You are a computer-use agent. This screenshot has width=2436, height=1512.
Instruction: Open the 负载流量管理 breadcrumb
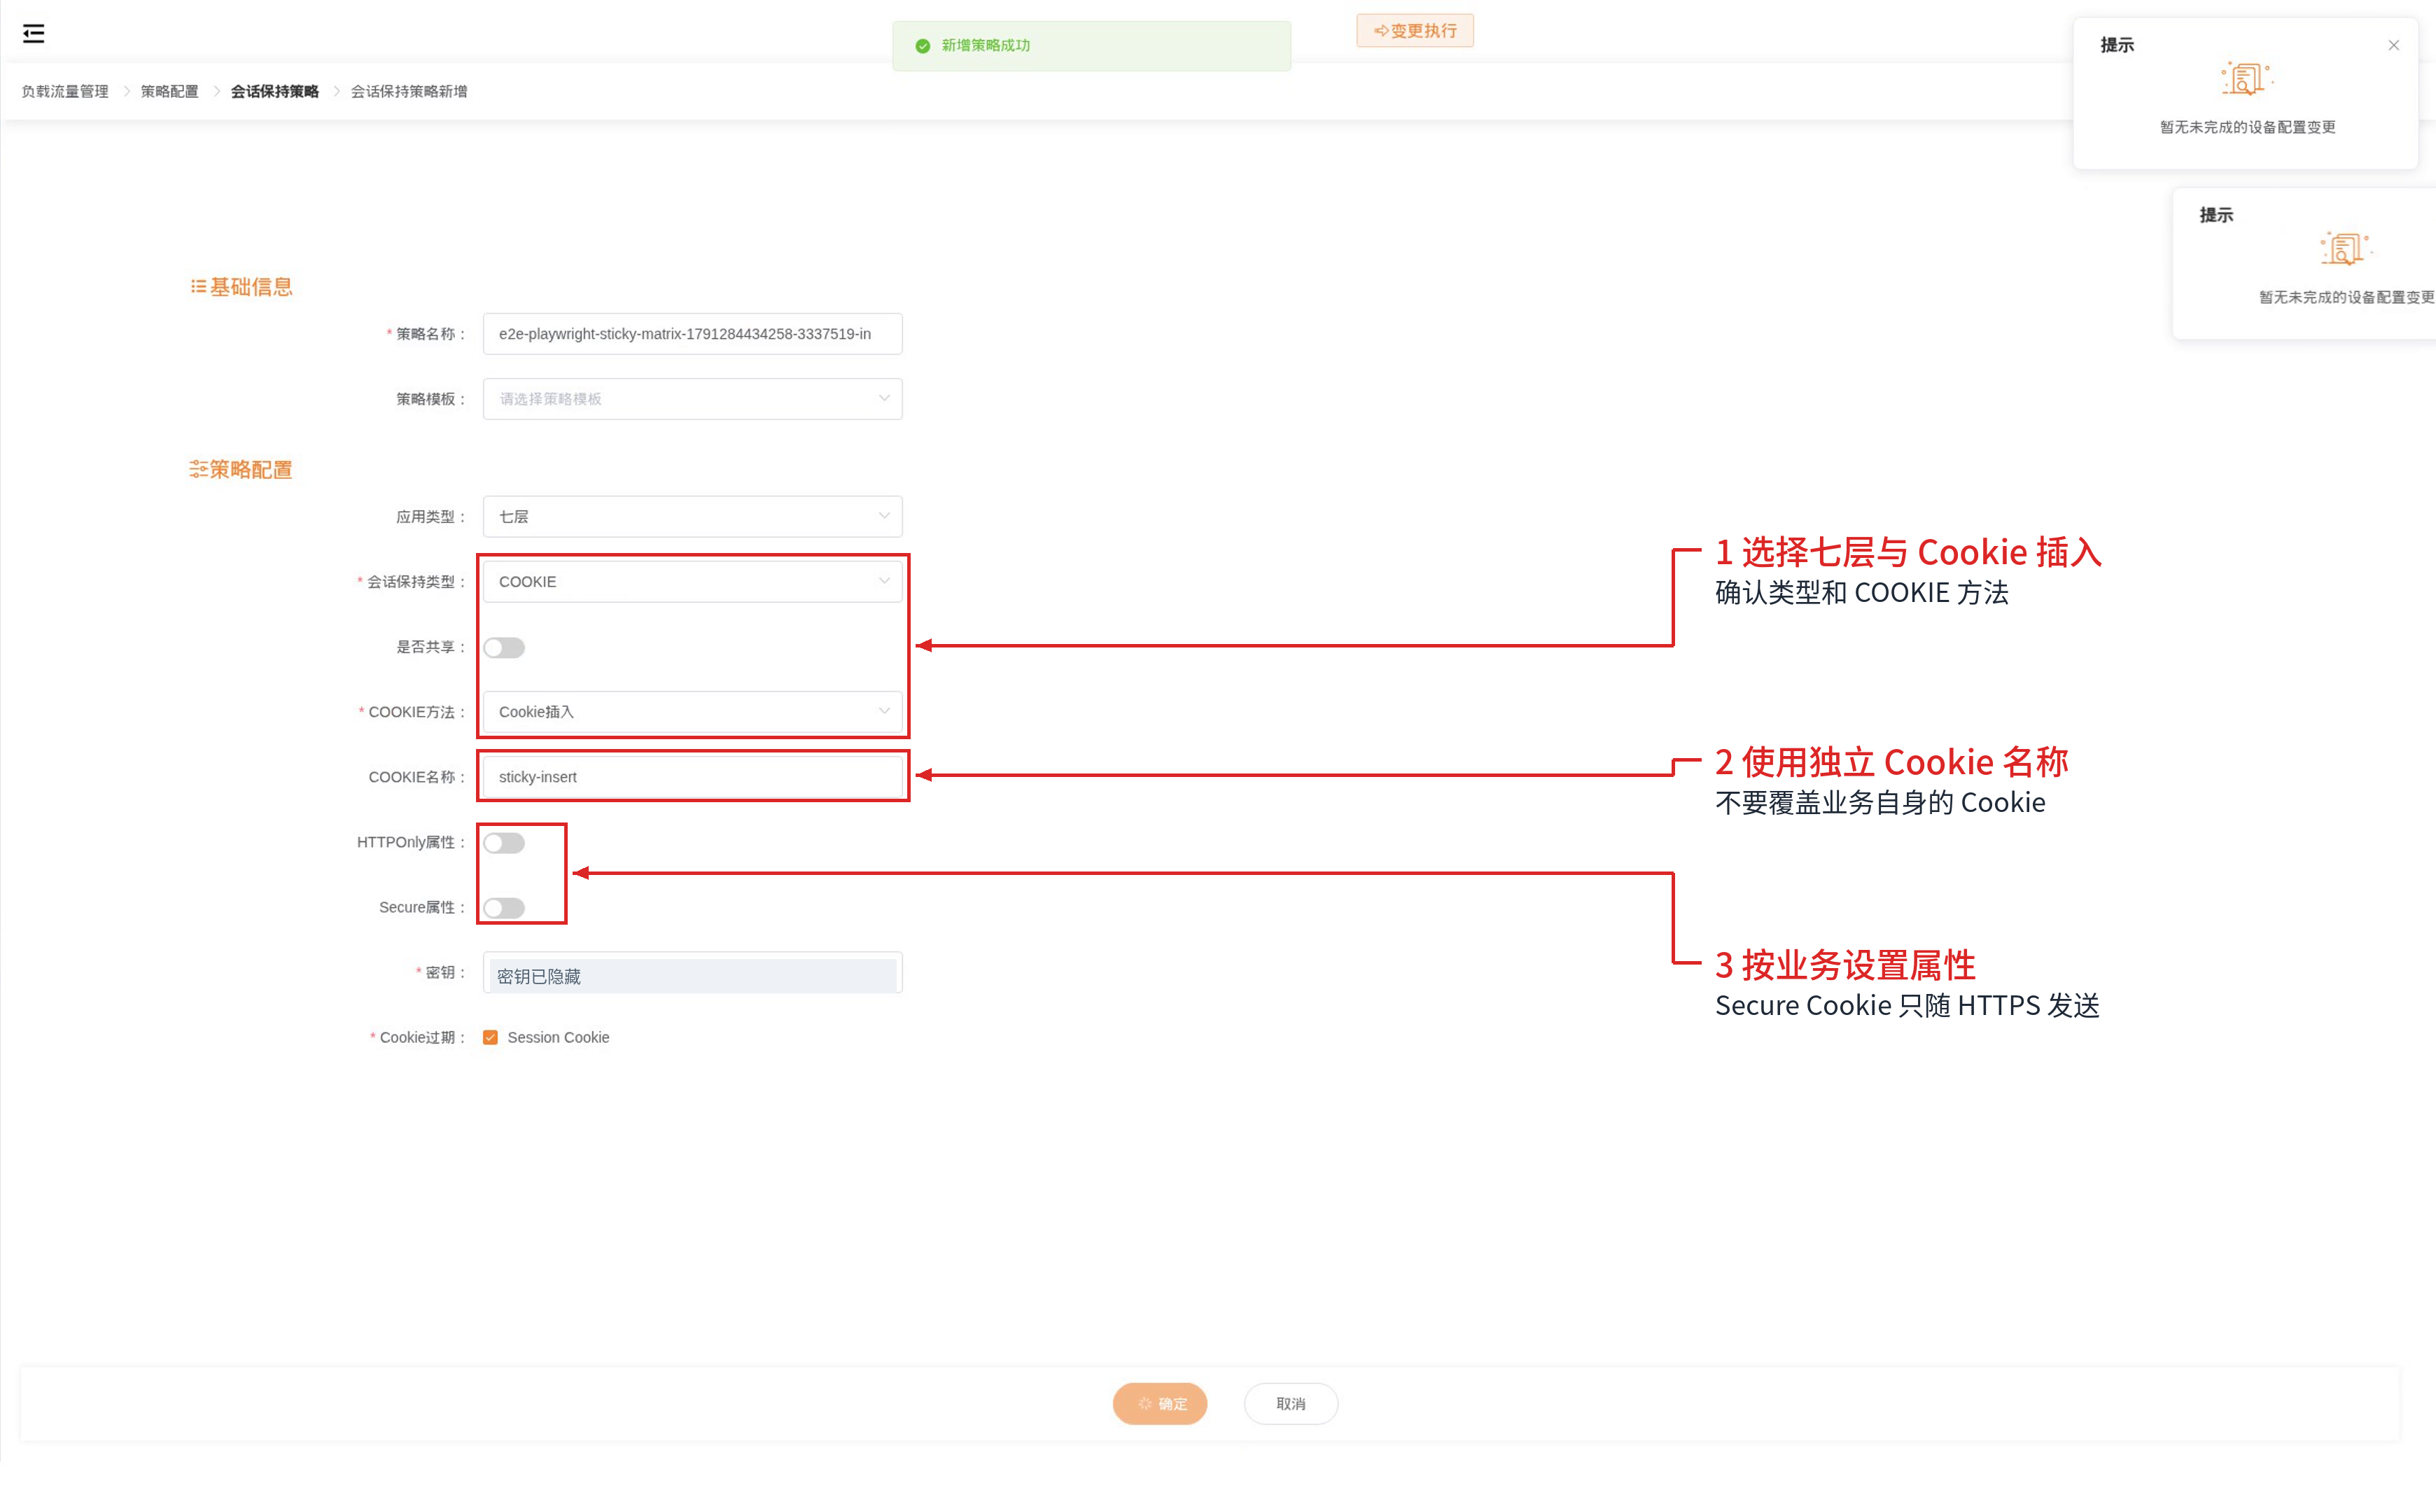[x=65, y=91]
